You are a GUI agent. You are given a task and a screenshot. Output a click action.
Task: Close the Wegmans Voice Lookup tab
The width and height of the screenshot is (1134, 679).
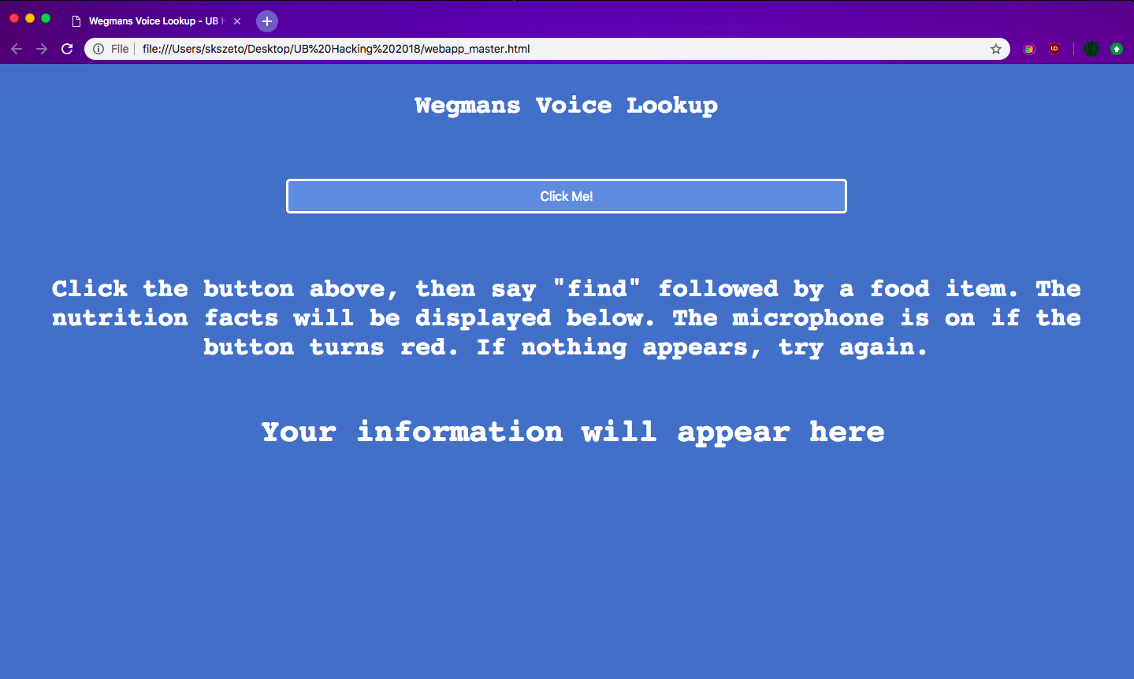(x=237, y=21)
